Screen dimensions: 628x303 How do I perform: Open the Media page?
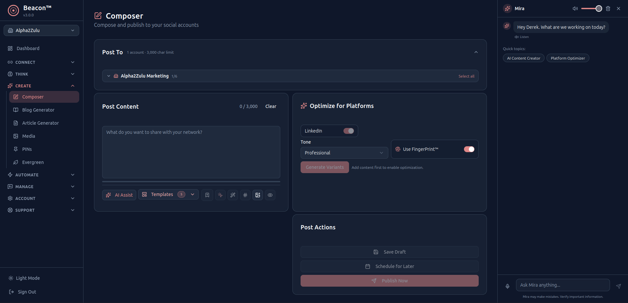click(44, 136)
